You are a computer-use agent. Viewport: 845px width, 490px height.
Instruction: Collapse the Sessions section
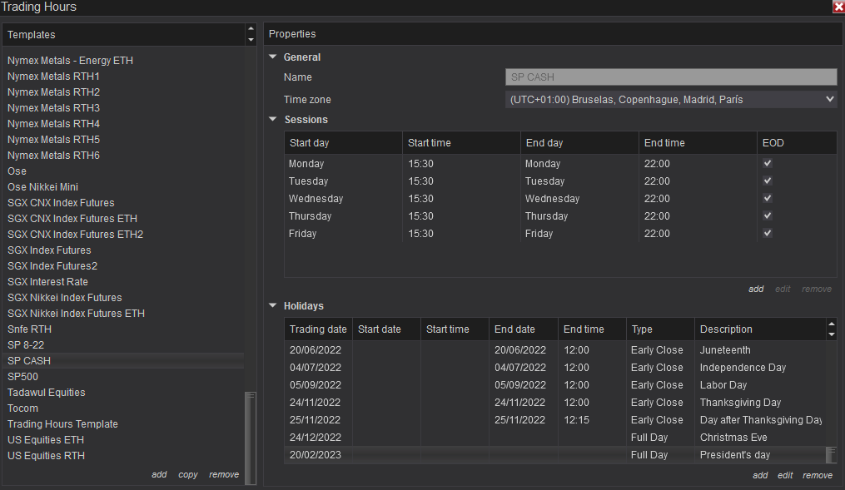click(273, 119)
